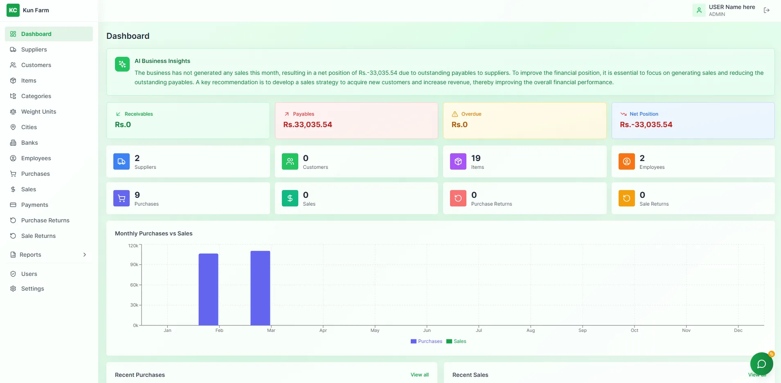Open Dashboard in the sidebar
Viewport: 781px width, 383px height.
(x=49, y=34)
